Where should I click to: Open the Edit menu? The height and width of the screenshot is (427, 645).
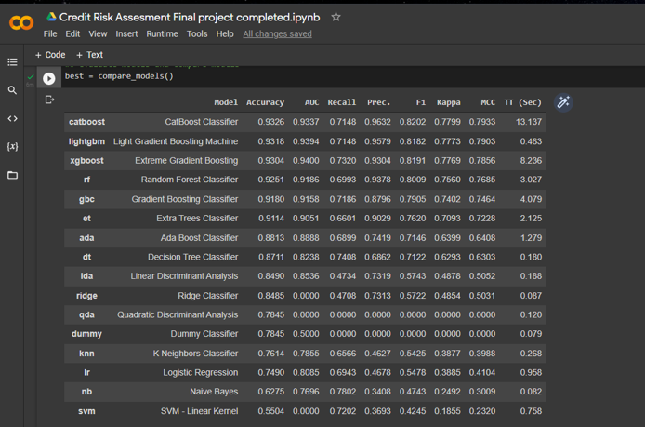tap(72, 34)
